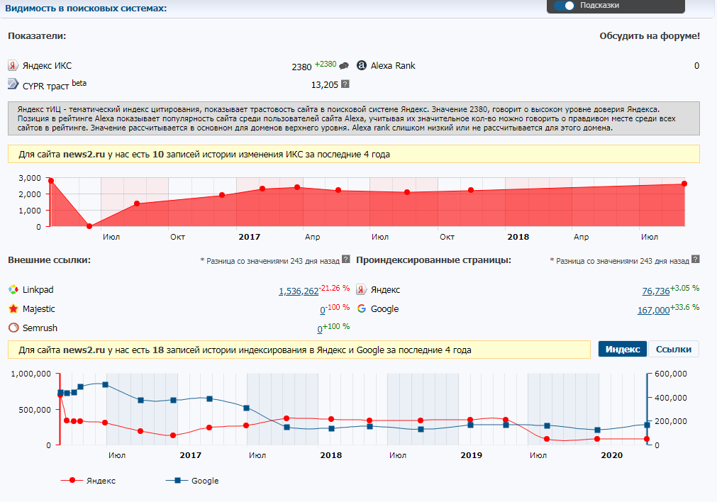Click the Показатели: heading

coord(37,35)
